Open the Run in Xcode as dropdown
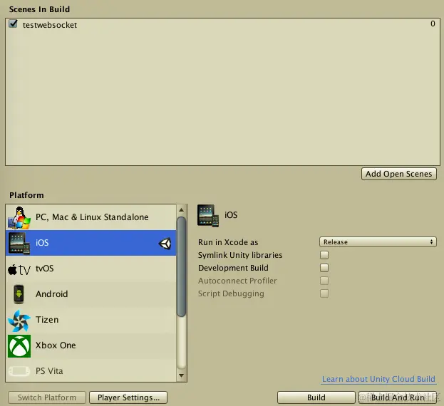 pos(378,242)
